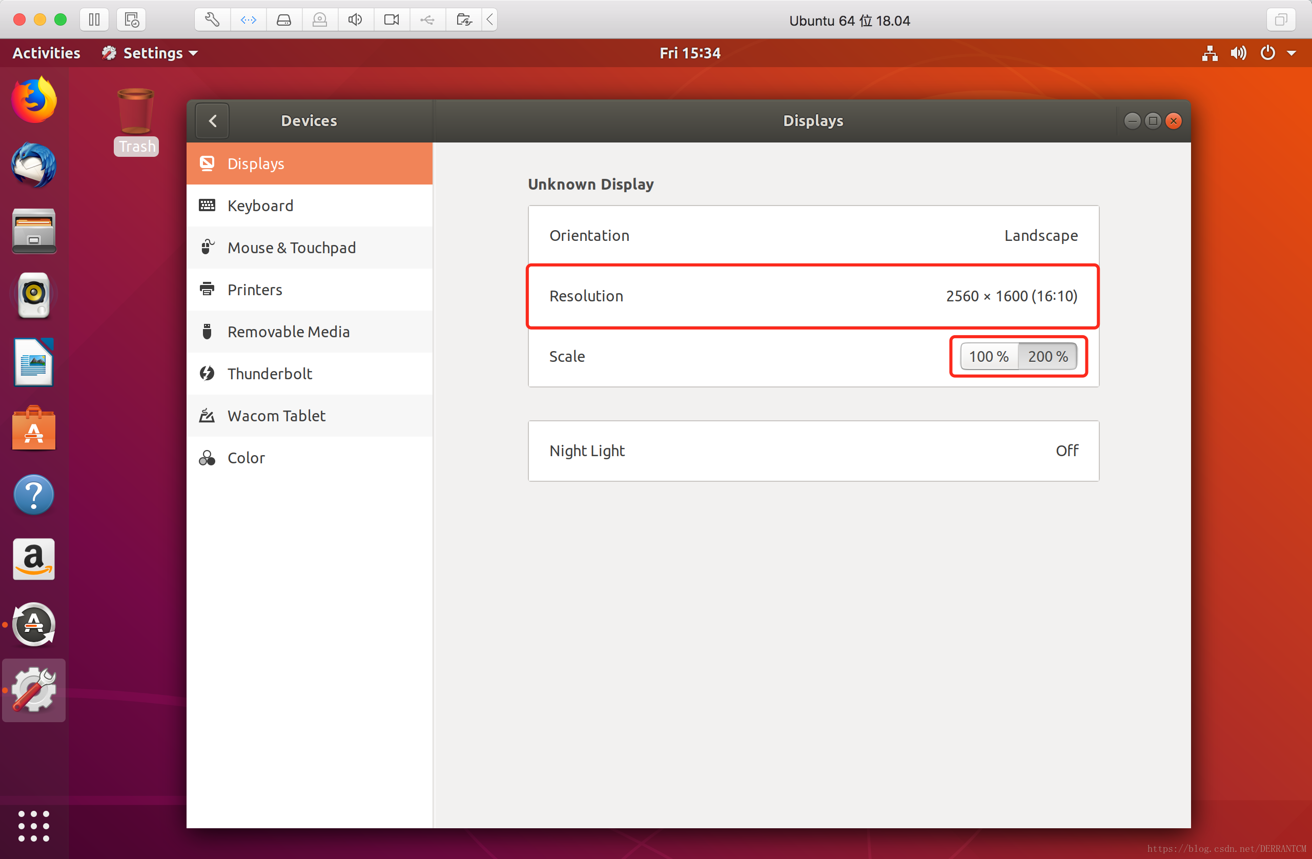This screenshot has width=1312, height=859.
Task: Click the Resolution setting row
Action: [x=813, y=295]
